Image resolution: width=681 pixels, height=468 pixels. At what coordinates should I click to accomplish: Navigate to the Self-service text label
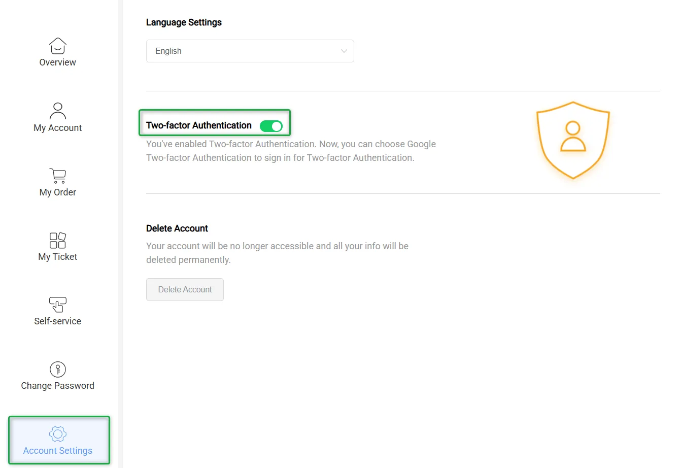pos(57,321)
